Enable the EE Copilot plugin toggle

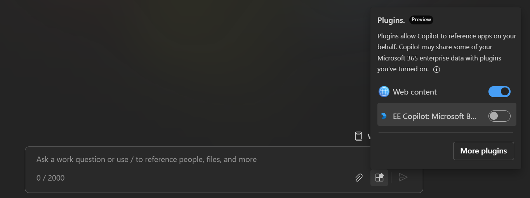click(499, 116)
